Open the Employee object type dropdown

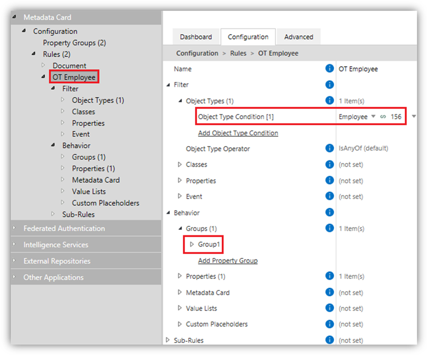(372, 116)
